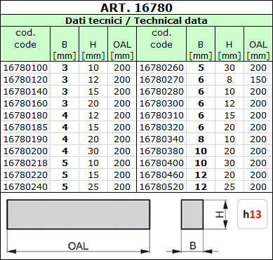Select the long gray bar side view
Image resolution: width=273 pixels, height=260 pixels.
click(x=78, y=214)
